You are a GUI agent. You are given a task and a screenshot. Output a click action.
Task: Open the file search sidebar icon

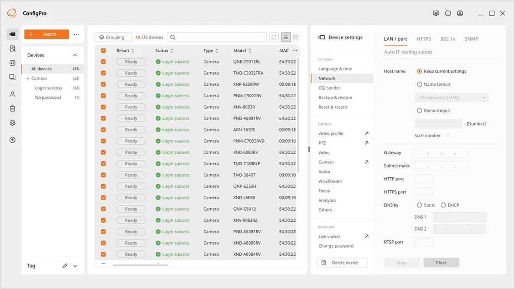13,49
